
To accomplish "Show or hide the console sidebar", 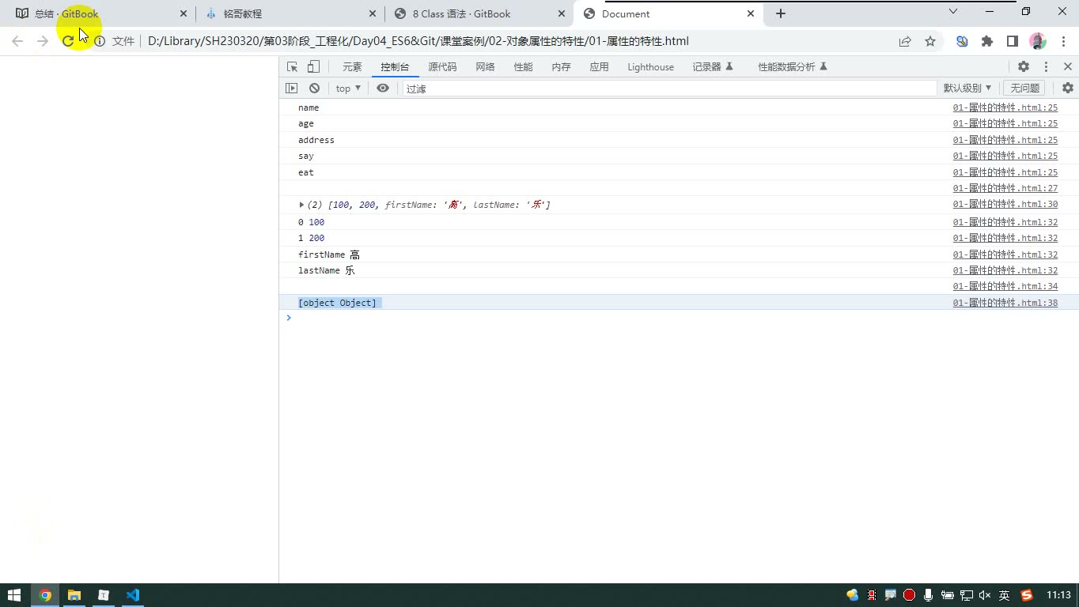I will (292, 89).
